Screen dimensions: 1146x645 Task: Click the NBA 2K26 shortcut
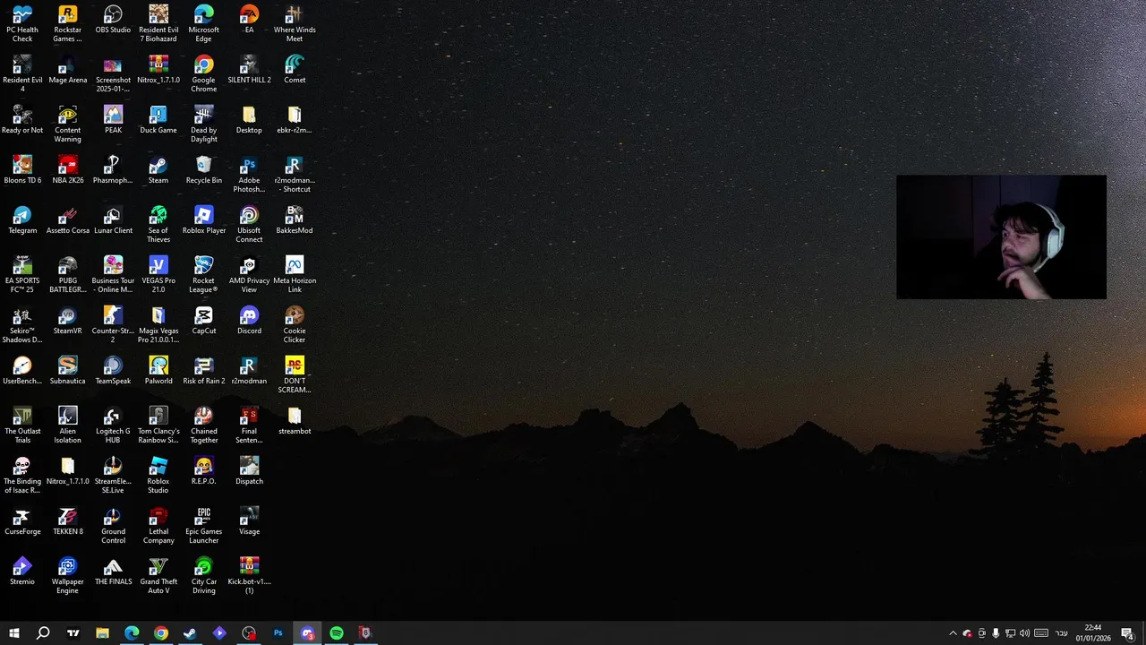click(x=68, y=170)
